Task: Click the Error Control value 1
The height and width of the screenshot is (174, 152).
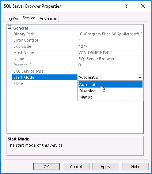Action: click(80, 40)
